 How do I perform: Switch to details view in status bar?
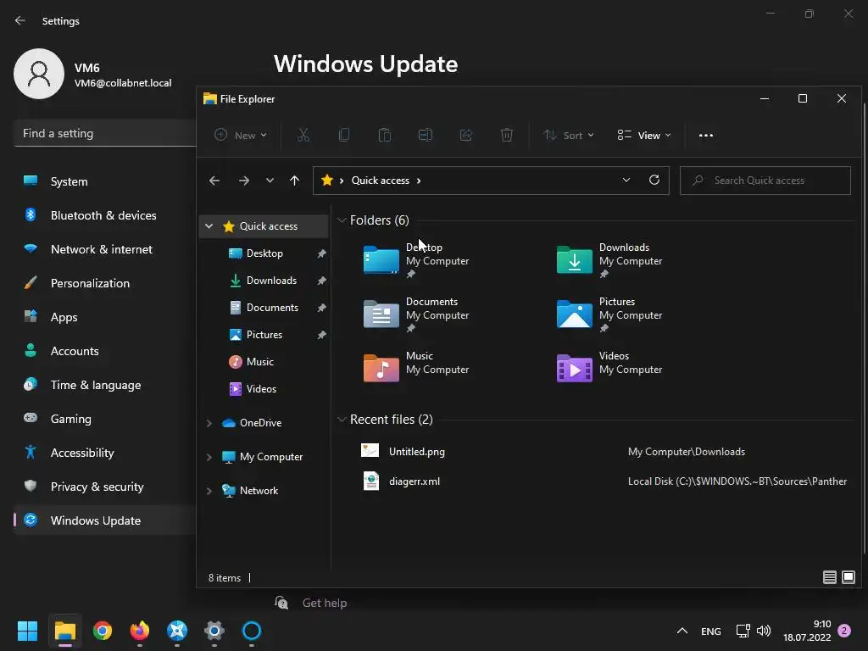(829, 577)
